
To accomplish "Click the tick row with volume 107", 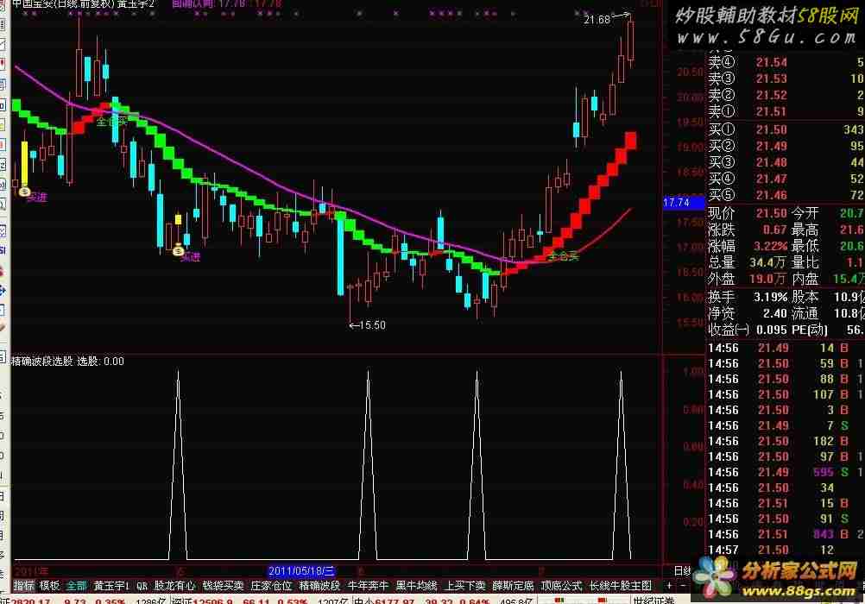I will point(786,394).
